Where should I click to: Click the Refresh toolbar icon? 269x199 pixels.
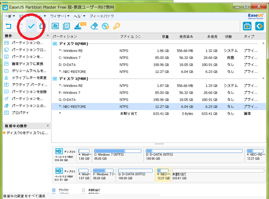pos(42,26)
